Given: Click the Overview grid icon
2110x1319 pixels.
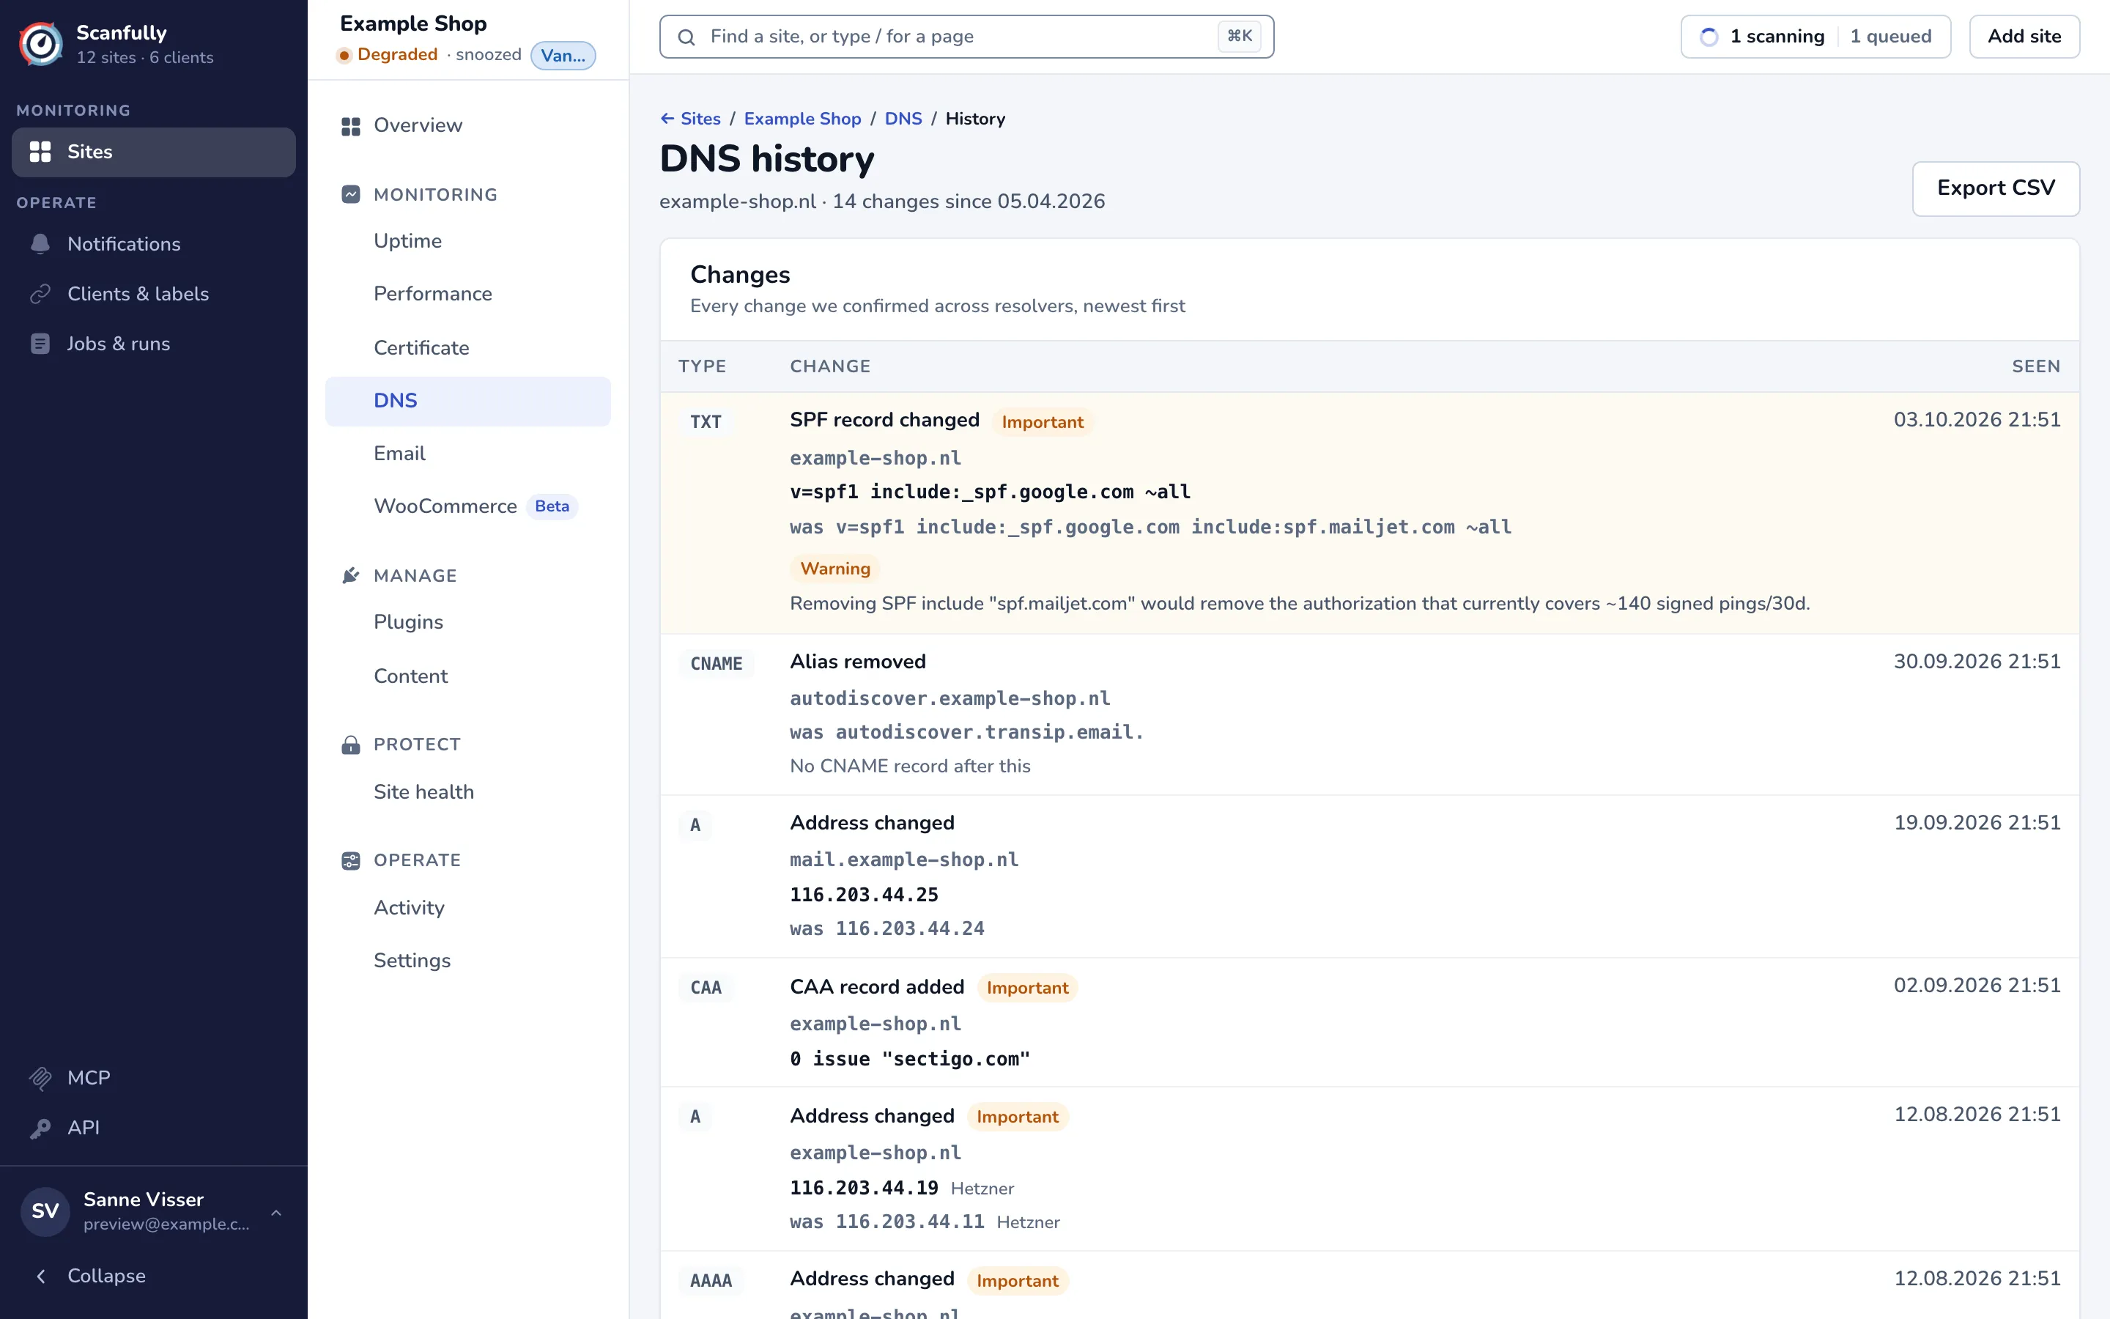Looking at the screenshot, I should point(350,127).
